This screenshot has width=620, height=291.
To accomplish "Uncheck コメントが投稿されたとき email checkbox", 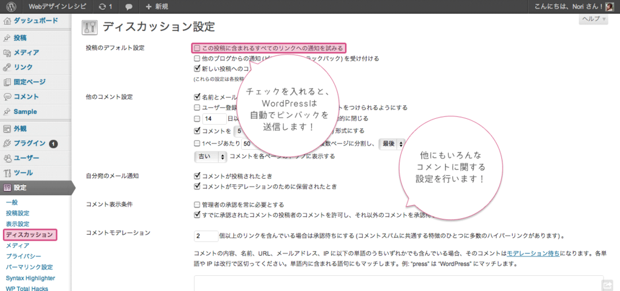I will point(197,176).
